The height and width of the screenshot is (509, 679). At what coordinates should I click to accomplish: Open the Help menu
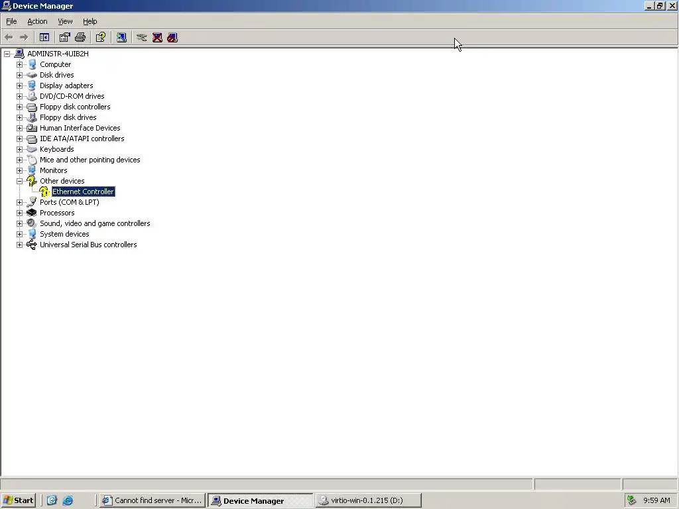90,21
